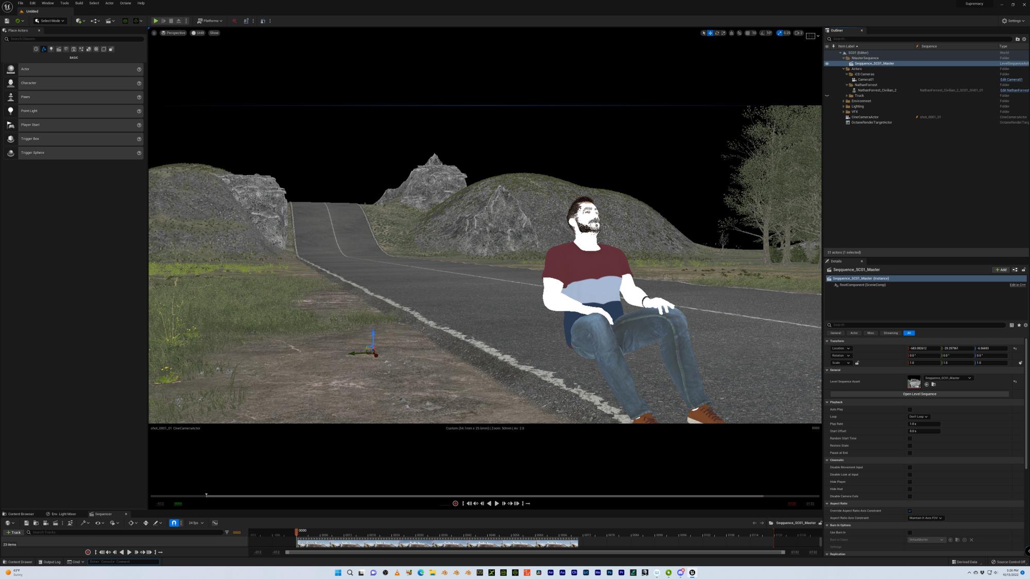
Task: Toggle rotation snapping in viewport
Action: tap(762, 33)
